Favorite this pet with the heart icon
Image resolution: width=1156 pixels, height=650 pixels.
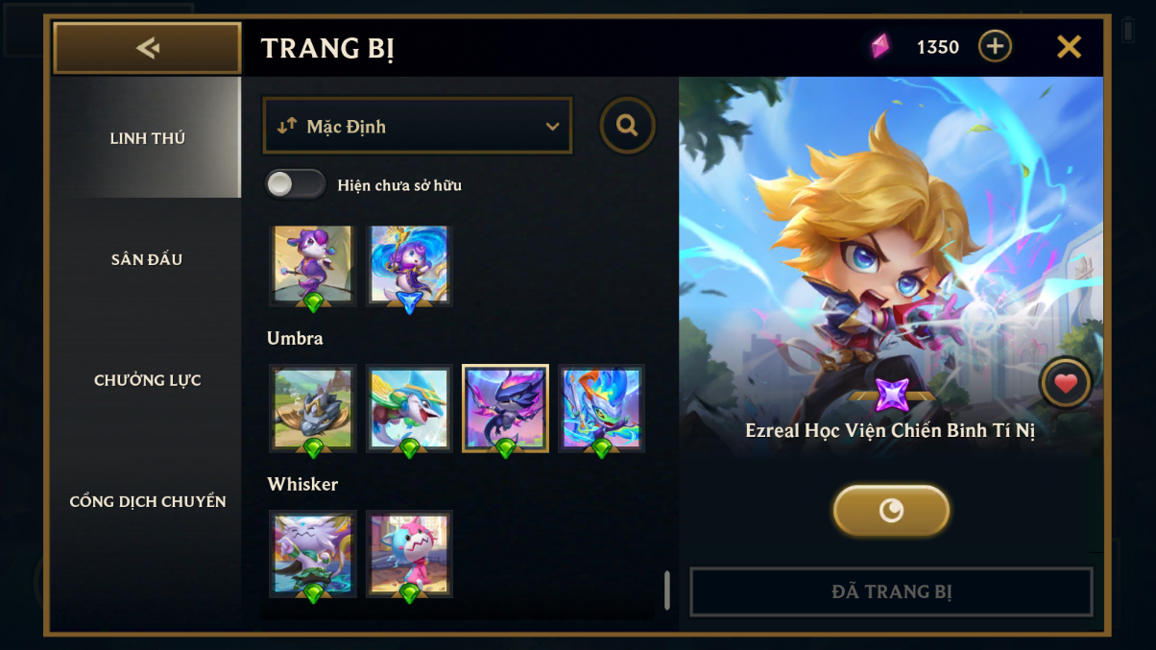click(x=1066, y=384)
